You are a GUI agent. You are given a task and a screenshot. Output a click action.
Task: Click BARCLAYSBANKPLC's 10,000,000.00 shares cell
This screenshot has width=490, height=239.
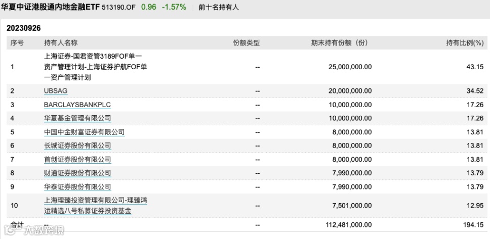(350, 105)
